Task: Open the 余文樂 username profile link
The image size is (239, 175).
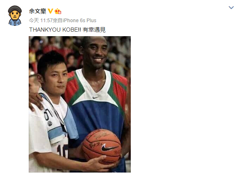Action: (x=37, y=11)
